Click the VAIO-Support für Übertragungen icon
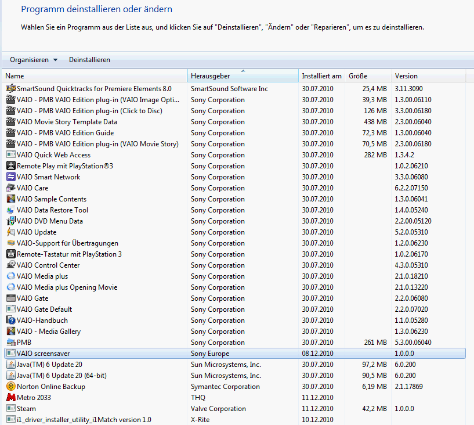474x425 pixels. pyautogui.click(x=11, y=243)
